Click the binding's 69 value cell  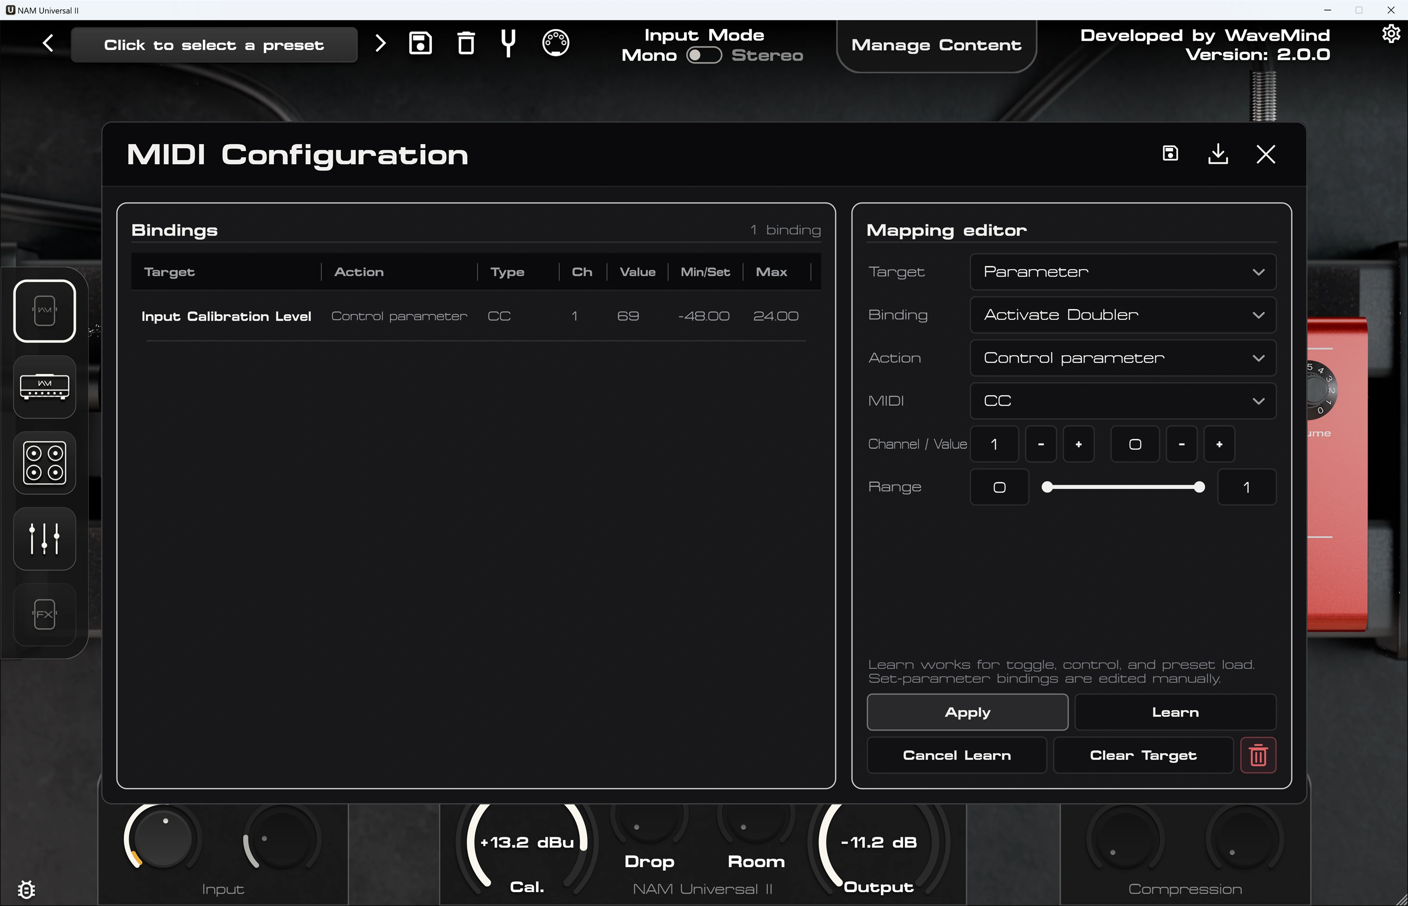point(628,316)
